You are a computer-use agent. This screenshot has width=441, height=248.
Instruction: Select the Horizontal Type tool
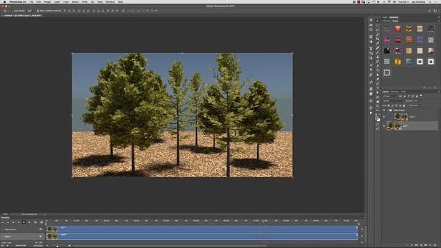378,88
